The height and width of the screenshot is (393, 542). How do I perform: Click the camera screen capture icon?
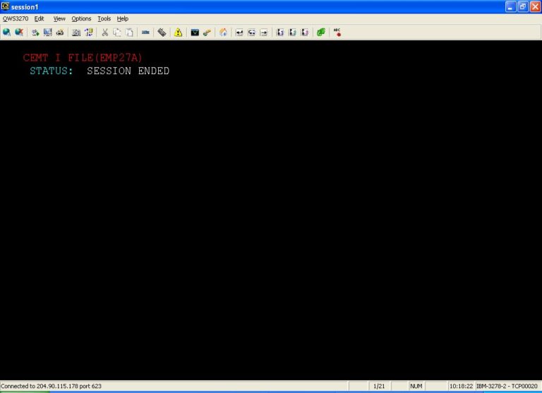coord(76,32)
